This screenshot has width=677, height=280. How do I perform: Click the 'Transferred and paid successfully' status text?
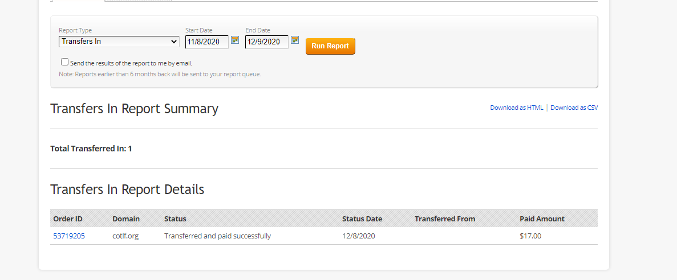[x=217, y=236]
